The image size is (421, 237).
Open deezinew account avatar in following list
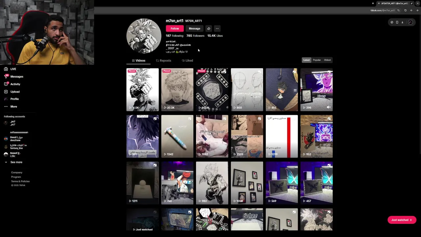(6, 139)
